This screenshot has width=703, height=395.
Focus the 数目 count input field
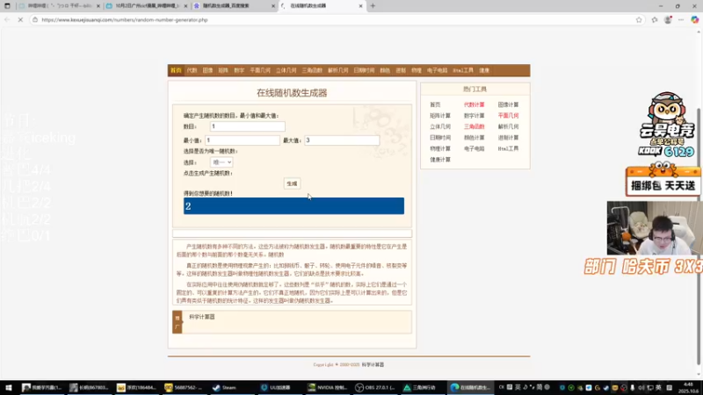(x=248, y=126)
